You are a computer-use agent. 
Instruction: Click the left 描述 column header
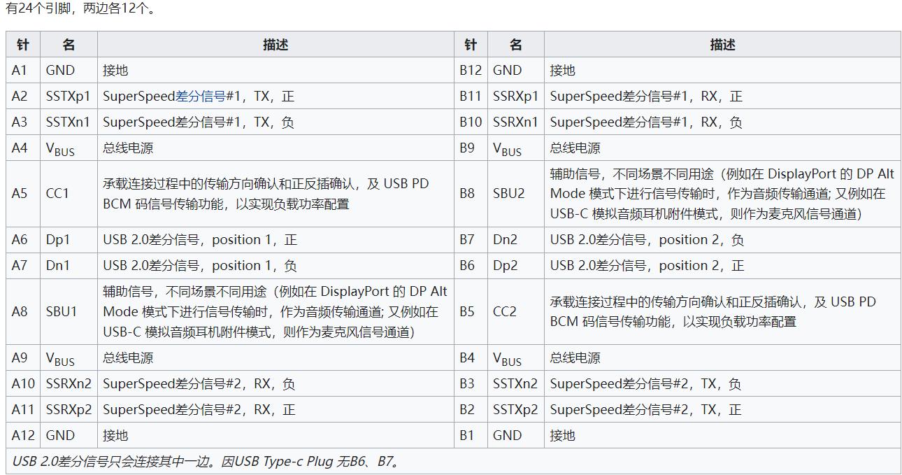[275, 44]
